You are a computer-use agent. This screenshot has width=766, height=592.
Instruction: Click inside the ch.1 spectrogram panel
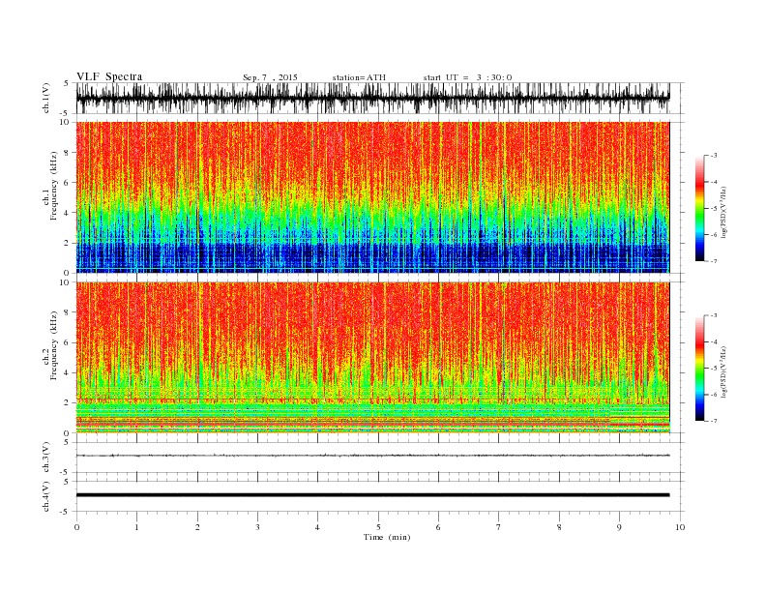pos(372,197)
